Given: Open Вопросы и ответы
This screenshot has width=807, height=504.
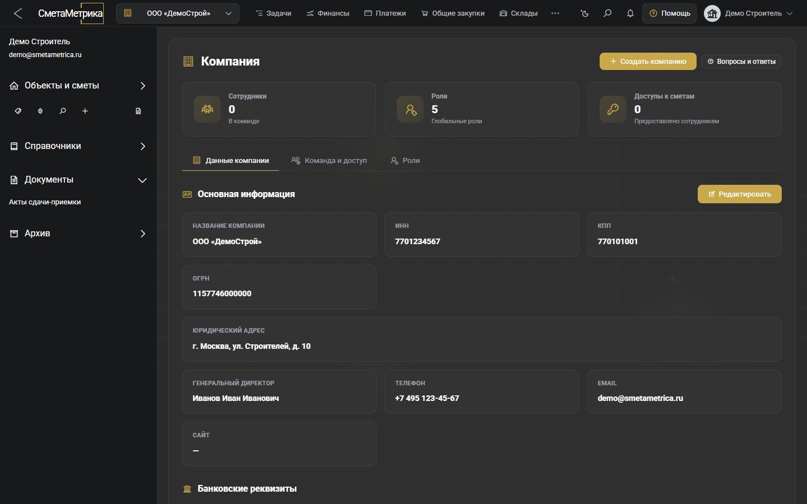Looking at the screenshot, I should (741, 62).
